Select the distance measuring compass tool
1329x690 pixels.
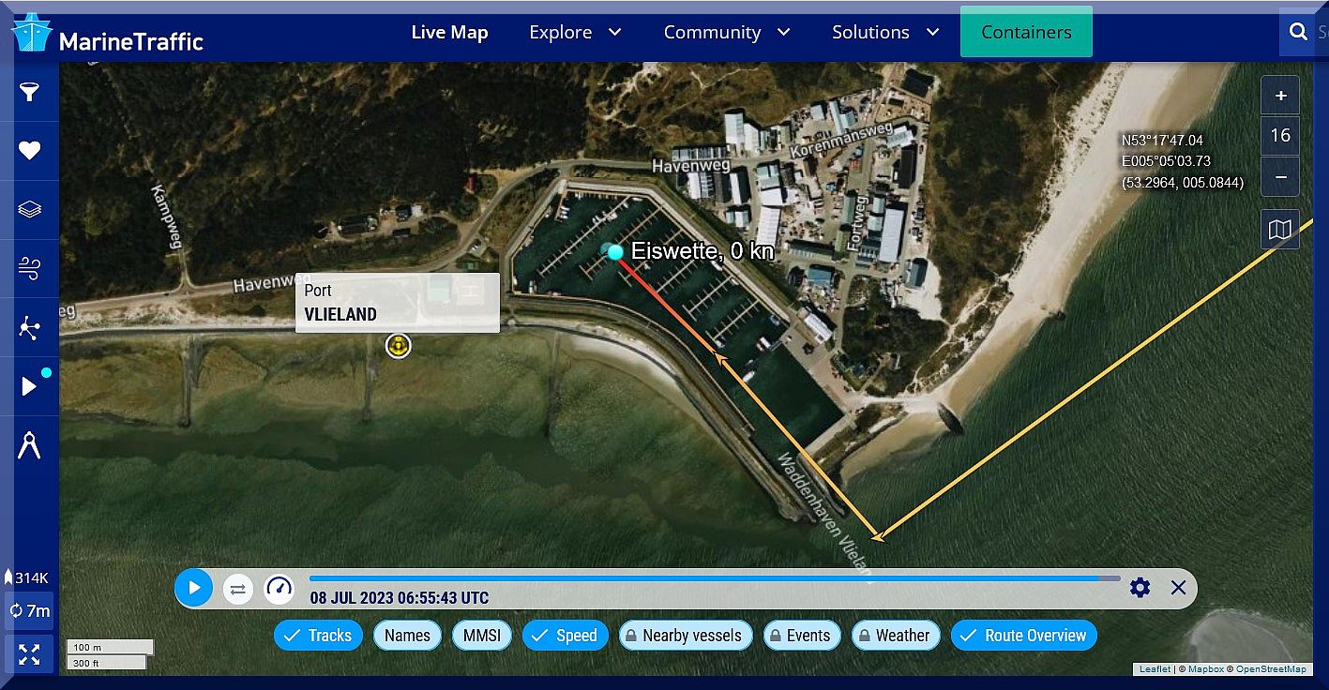click(30, 446)
